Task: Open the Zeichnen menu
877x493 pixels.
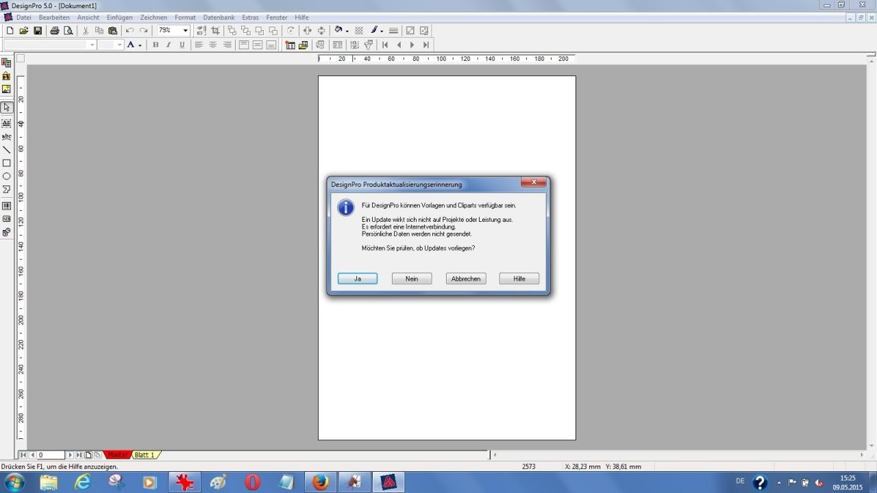Action: tap(153, 17)
